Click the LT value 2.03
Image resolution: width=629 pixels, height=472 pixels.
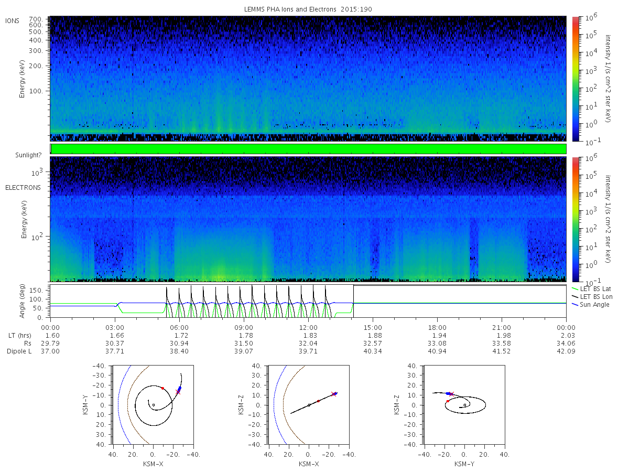click(x=568, y=335)
